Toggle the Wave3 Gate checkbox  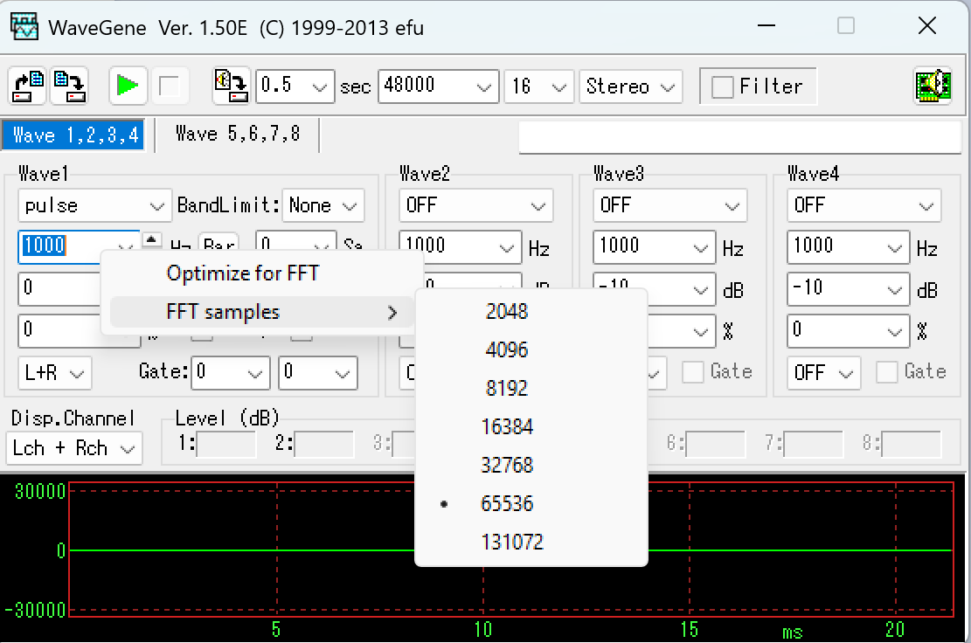point(692,372)
